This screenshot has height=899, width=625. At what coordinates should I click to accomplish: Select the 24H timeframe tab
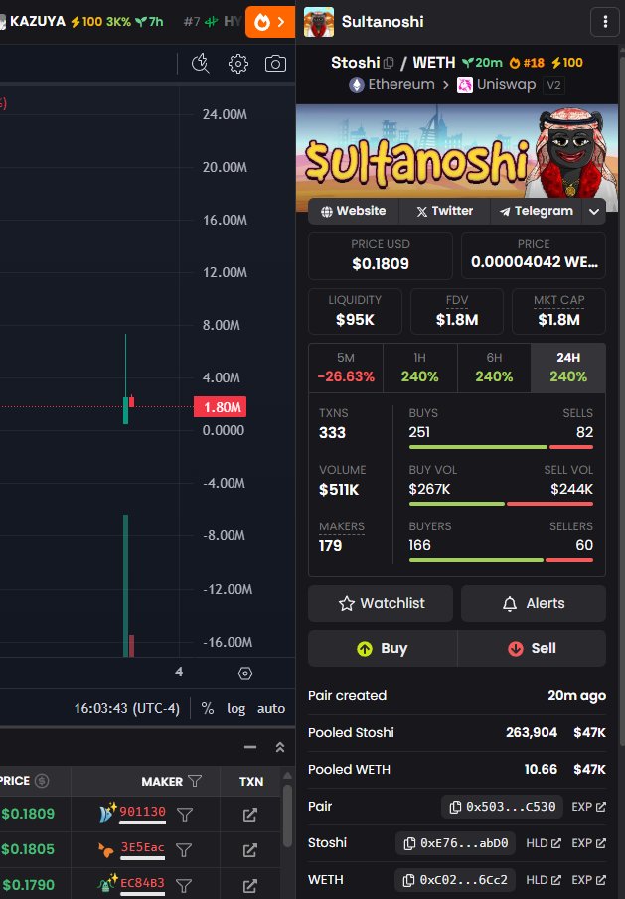pyautogui.click(x=568, y=368)
